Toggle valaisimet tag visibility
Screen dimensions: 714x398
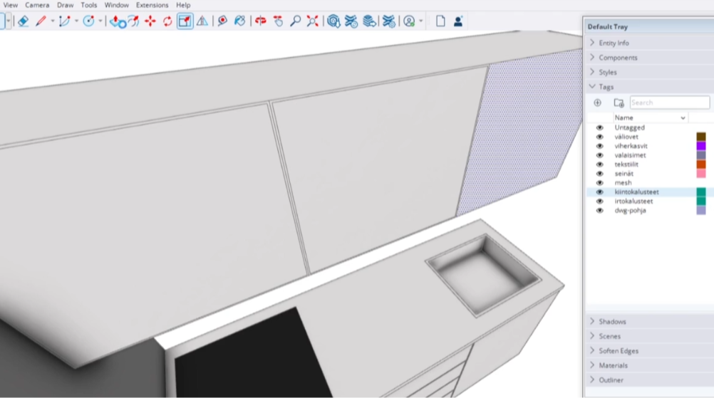coord(600,155)
